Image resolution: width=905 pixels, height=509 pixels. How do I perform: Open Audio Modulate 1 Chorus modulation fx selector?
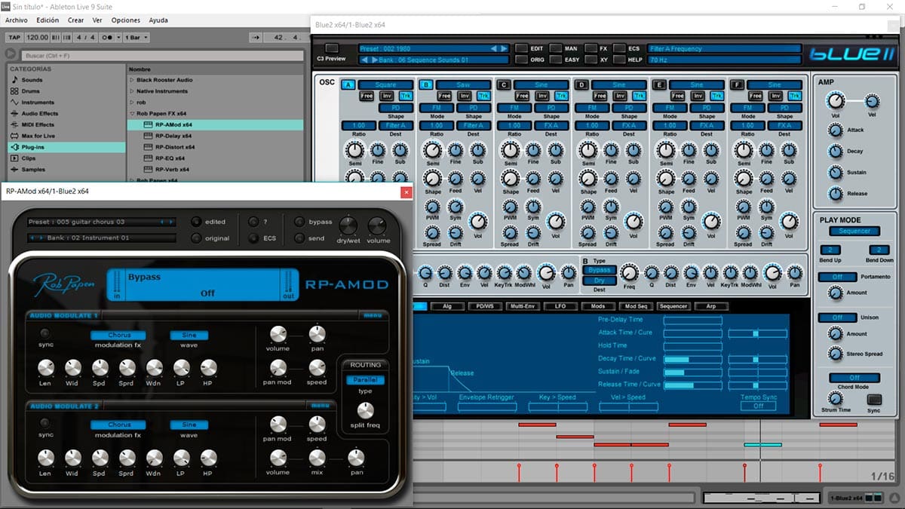coord(119,335)
